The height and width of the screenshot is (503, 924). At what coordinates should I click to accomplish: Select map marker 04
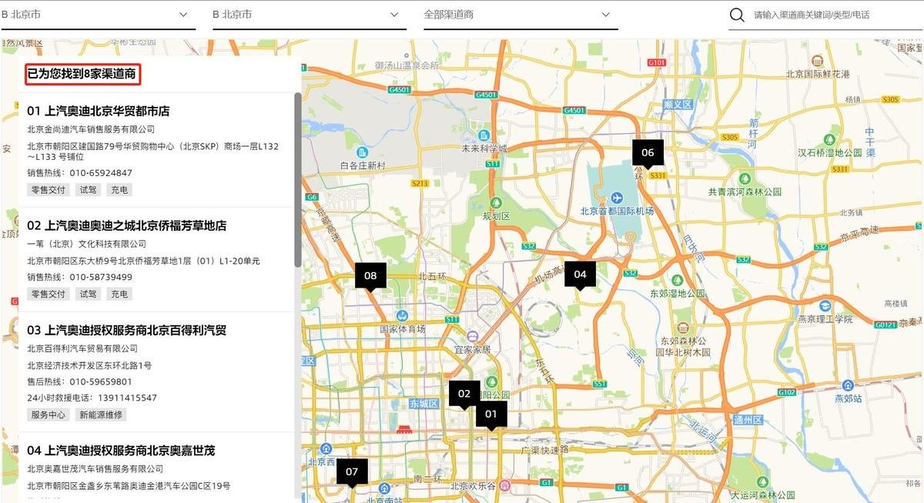(580, 275)
